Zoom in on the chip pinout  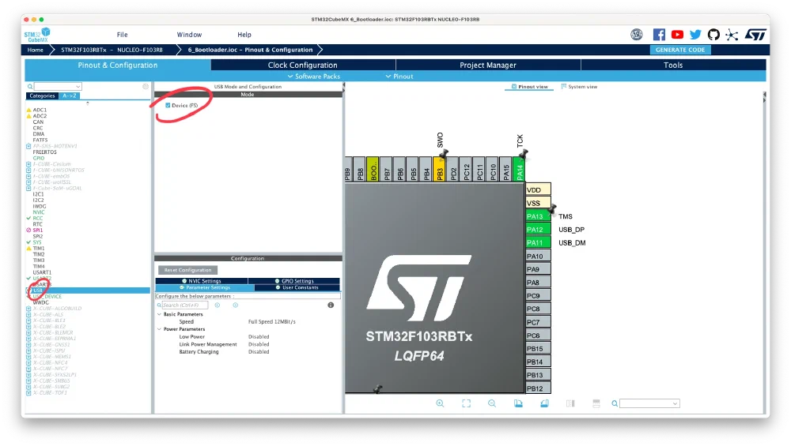pyautogui.click(x=440, y=403)
